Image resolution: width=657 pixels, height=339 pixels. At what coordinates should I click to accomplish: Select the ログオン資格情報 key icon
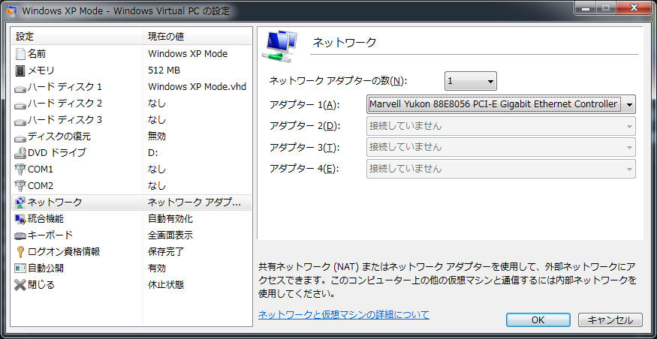coord(20,252)
